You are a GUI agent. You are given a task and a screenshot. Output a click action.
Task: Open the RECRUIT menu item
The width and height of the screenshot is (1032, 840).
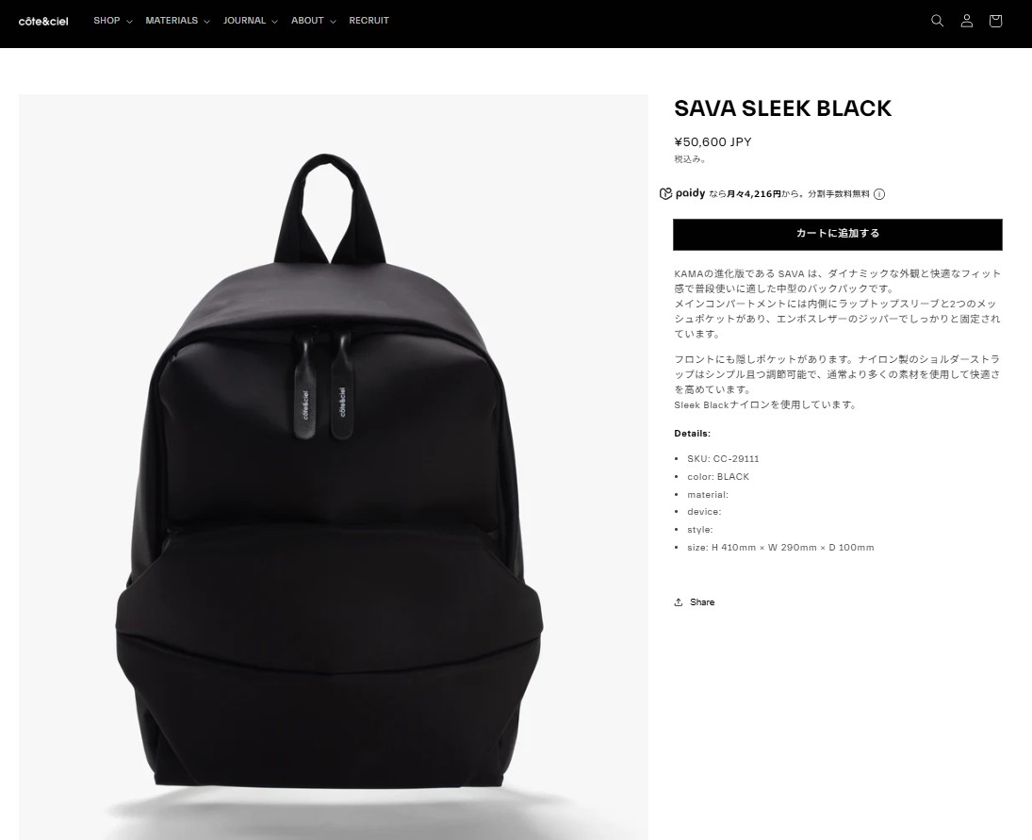click(x=369, y=21)
